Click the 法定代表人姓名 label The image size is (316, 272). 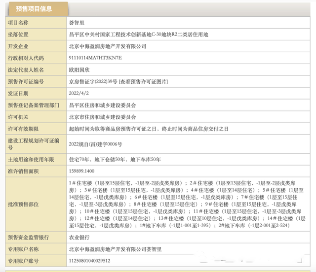pyautogui.click(x=26, y=70)
